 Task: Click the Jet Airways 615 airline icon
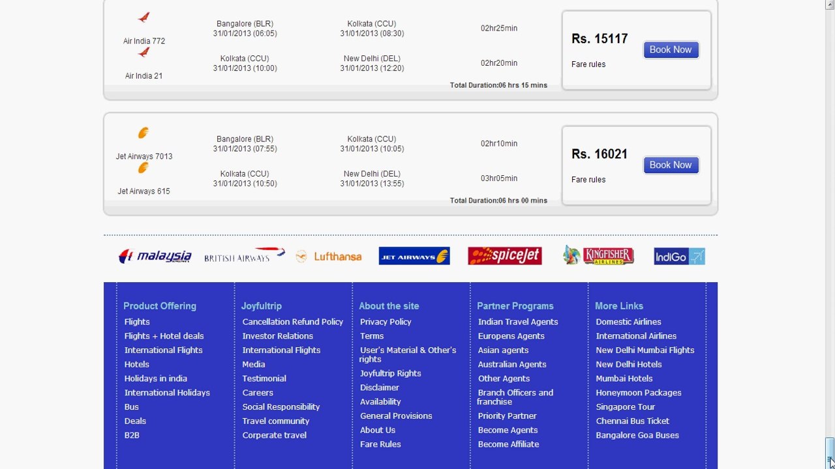144,168
